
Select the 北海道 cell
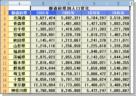[x=19, y=18]
